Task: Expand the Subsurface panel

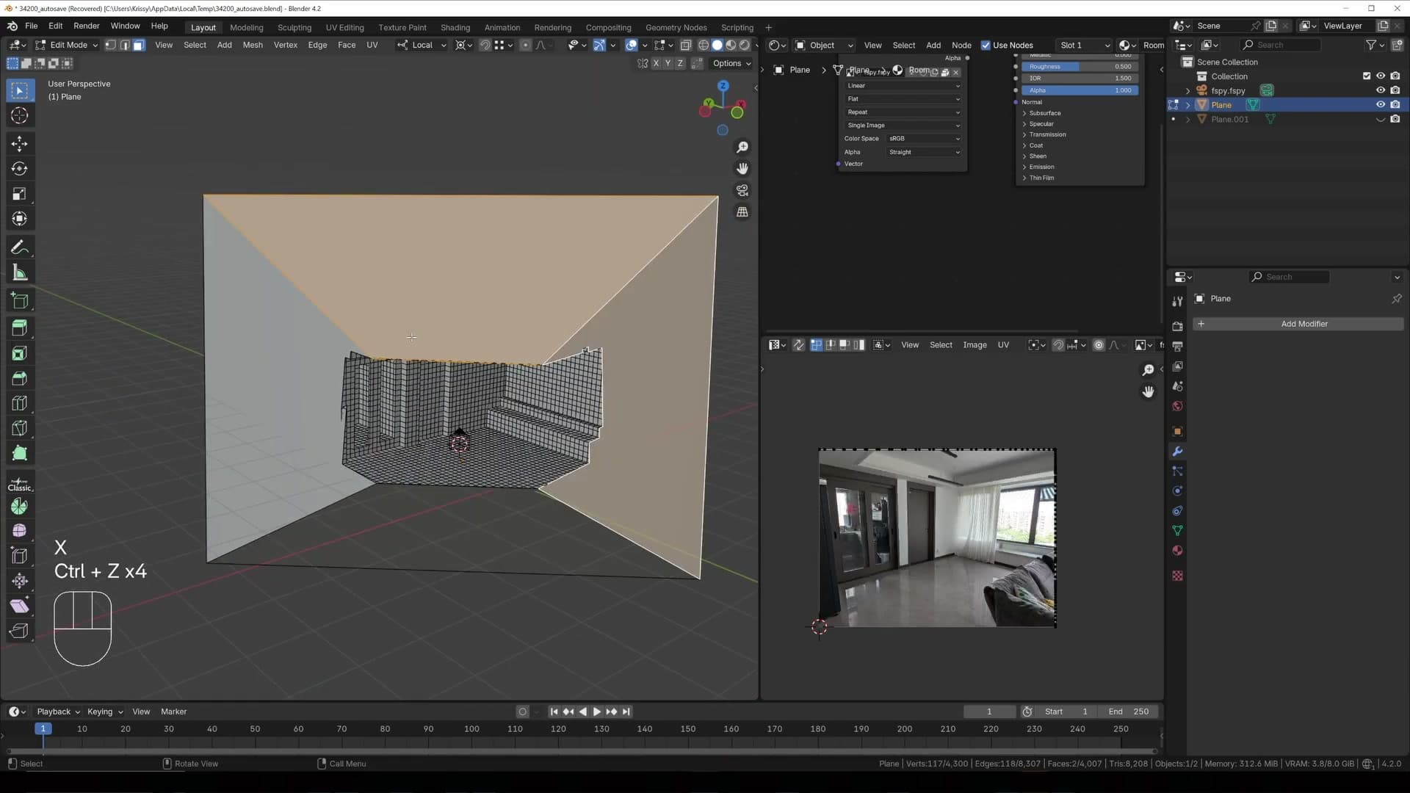Action: coord(1044,113)
